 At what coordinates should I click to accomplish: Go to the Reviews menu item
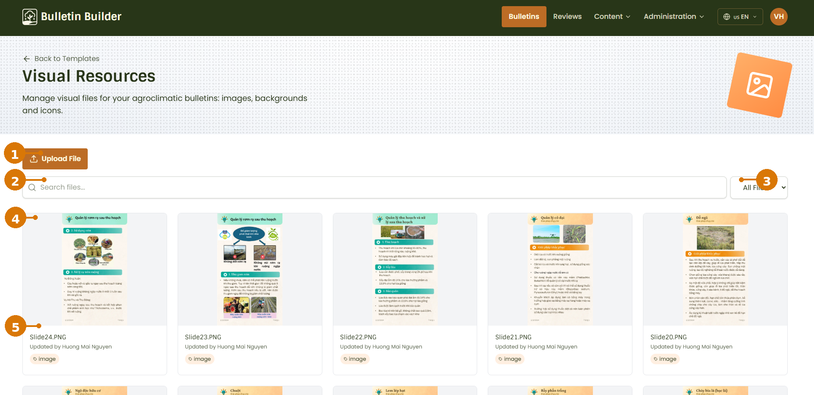(x=567, y=17)
